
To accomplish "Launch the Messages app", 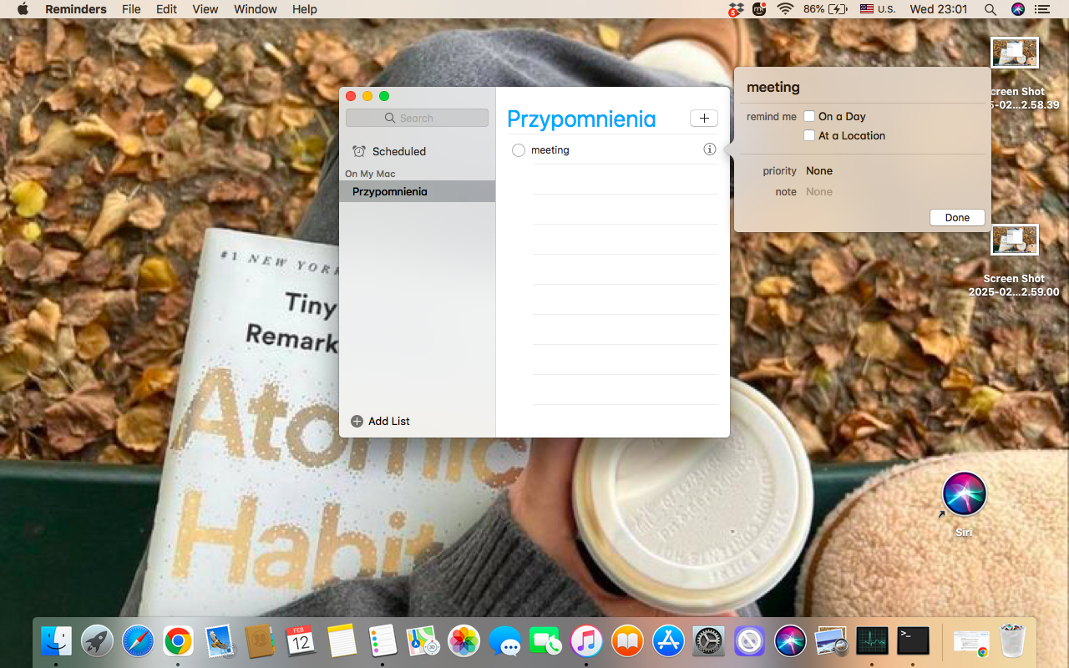I will coord(504,641).
